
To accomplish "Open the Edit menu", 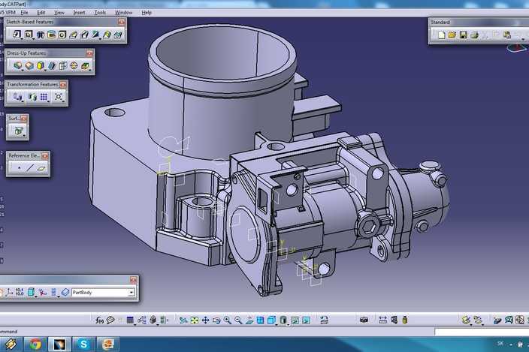I will [x=41, y=13].
